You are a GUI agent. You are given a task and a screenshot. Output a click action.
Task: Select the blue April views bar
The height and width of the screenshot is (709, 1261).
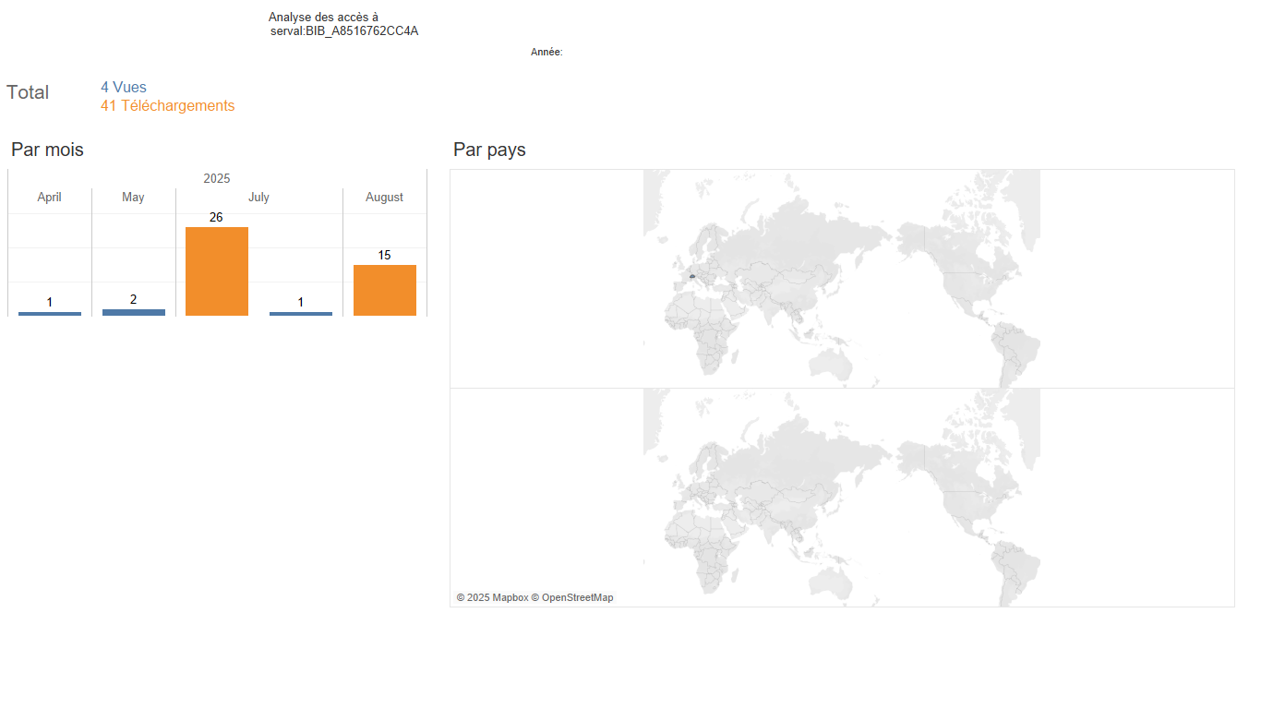(x=50, y=314)
